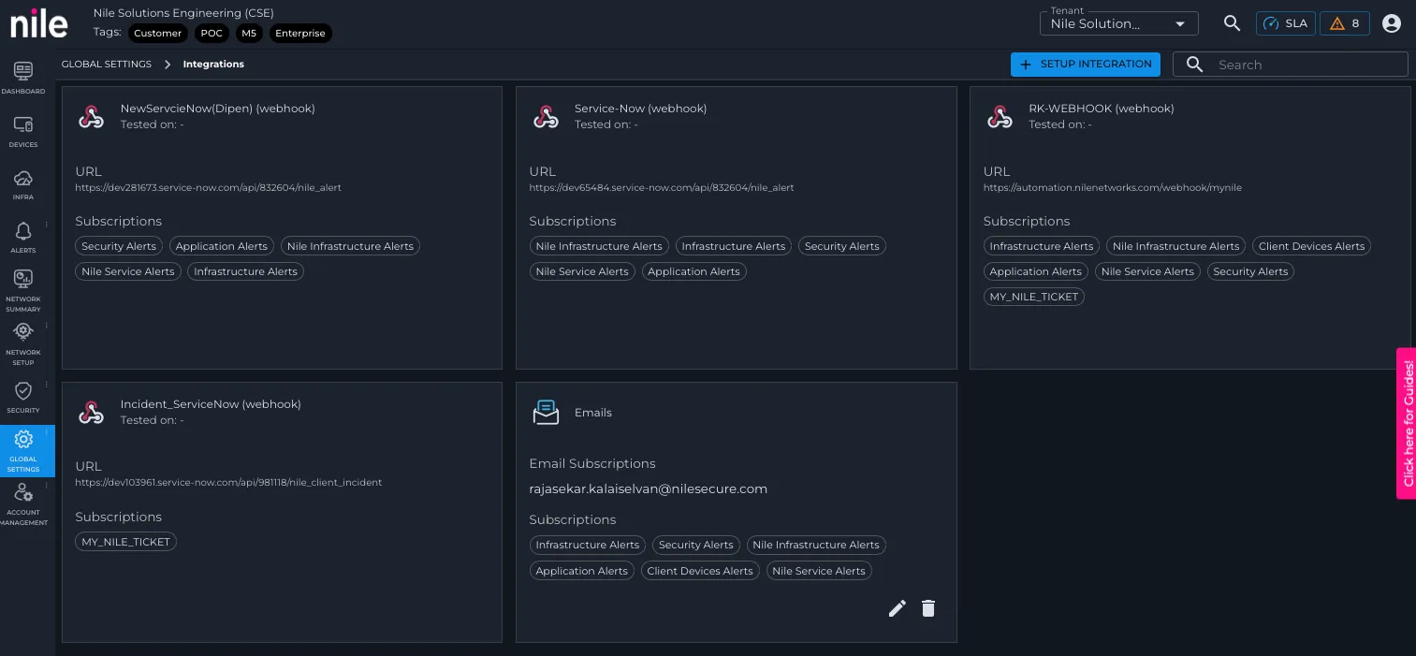
Task: Select the Enterprise tag
Action: pyautogui.click(x=300, y=34)
